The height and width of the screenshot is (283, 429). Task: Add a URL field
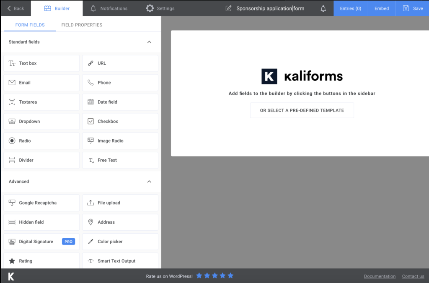120,63
